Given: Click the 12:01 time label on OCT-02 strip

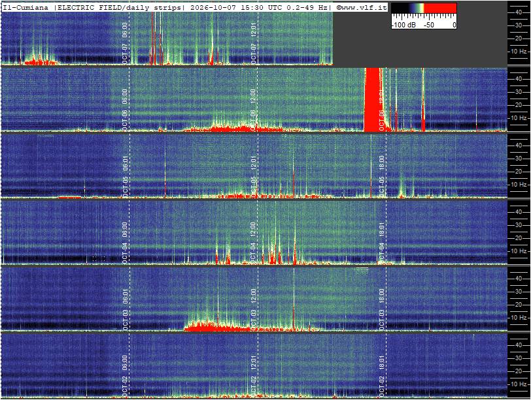Looking at the screenshot, I should tap(253, 362).
